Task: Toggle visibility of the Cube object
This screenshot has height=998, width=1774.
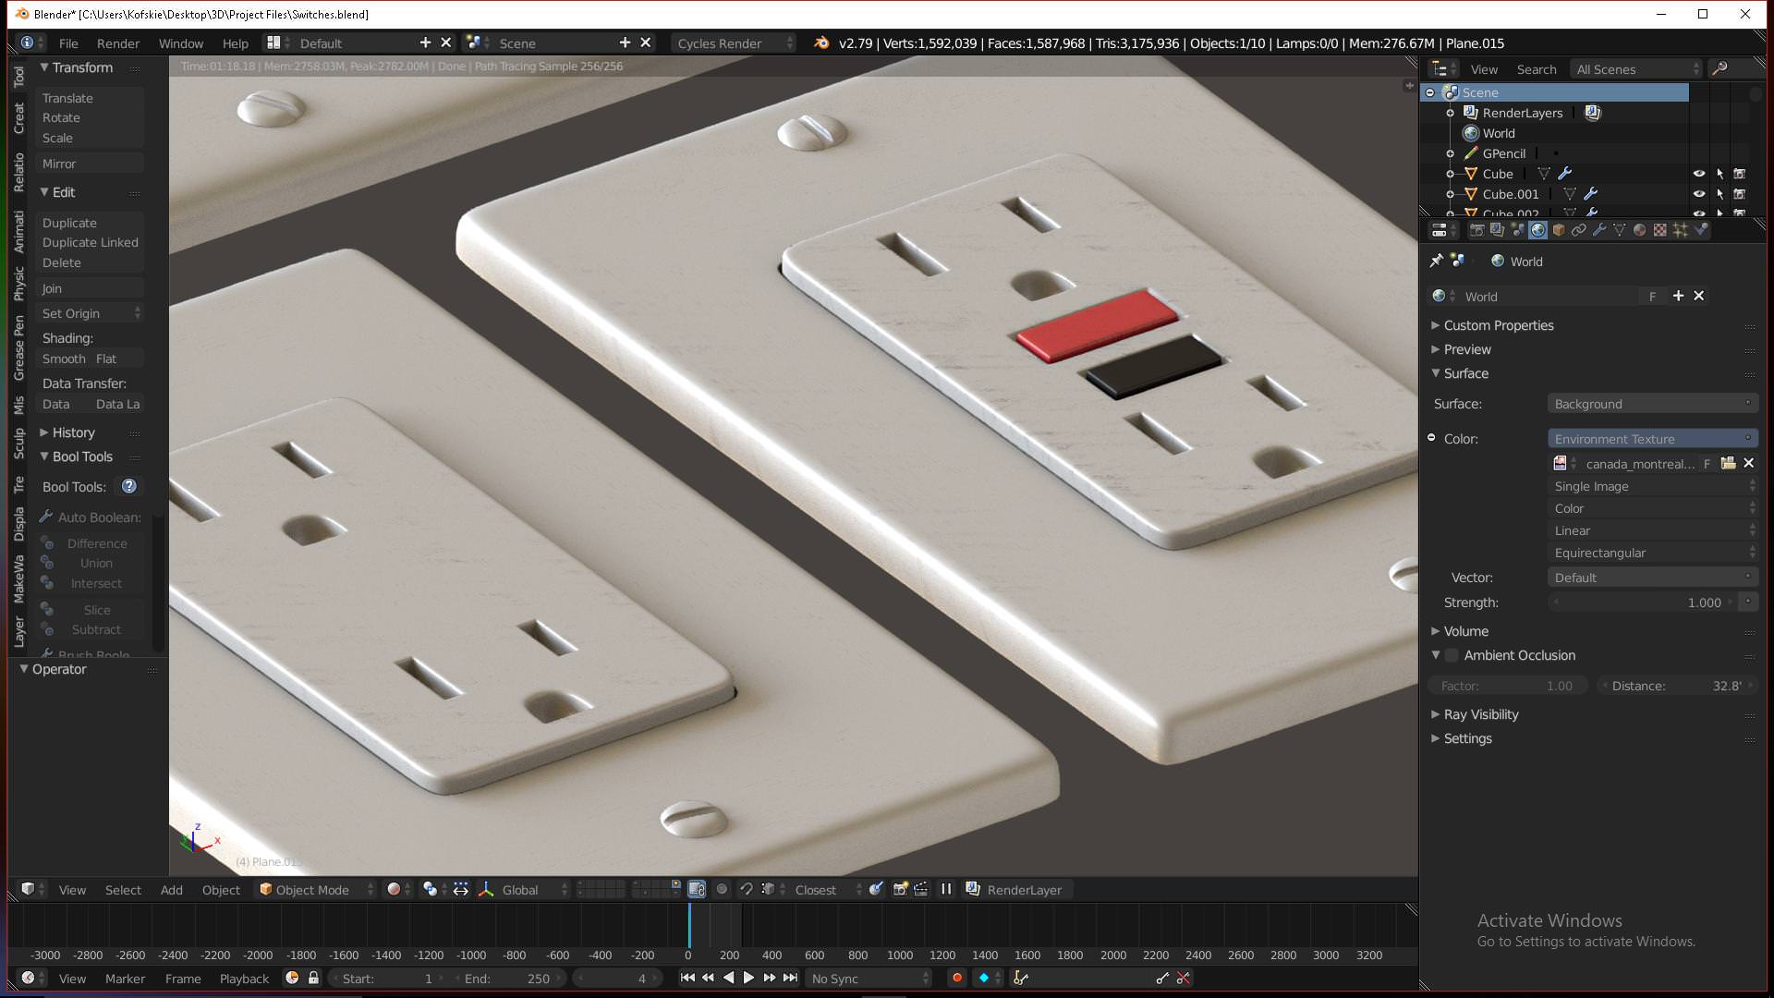Action: pos(1700,174)
